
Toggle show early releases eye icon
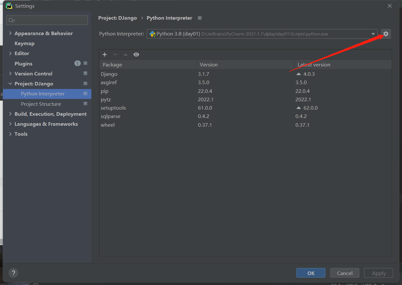pos(136,54)
